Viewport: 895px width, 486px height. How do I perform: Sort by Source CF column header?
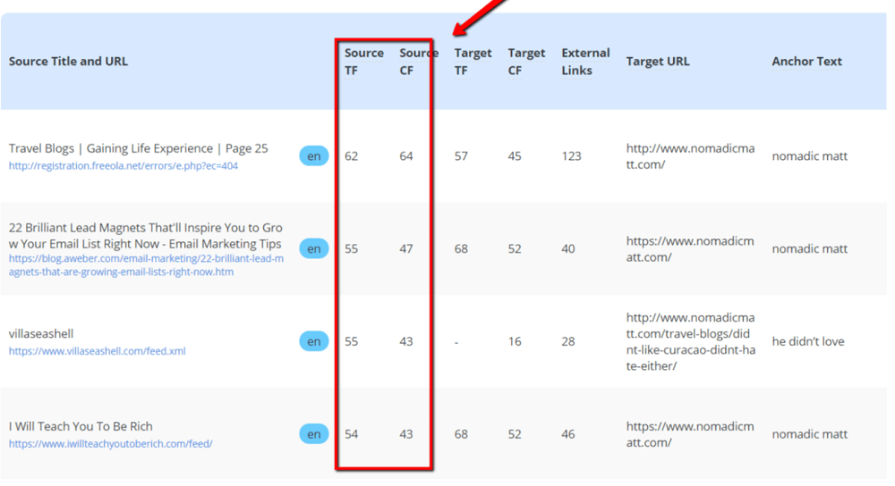click(418, 62)
